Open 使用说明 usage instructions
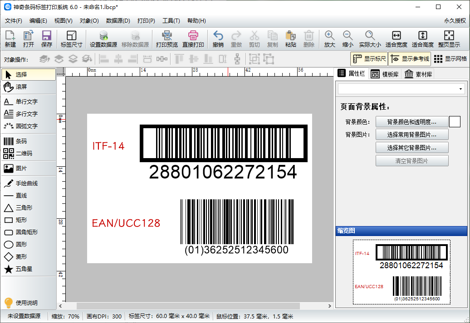 click(x=21, y=303)
